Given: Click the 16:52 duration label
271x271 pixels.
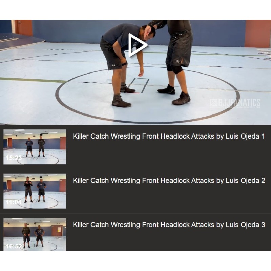Looking at the screenshot, I should point(14,246).
